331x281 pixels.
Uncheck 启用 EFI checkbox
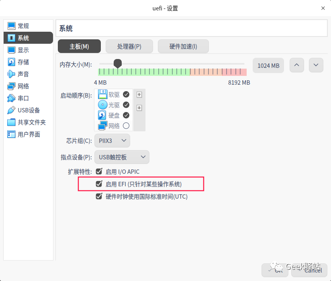[99, 184]
